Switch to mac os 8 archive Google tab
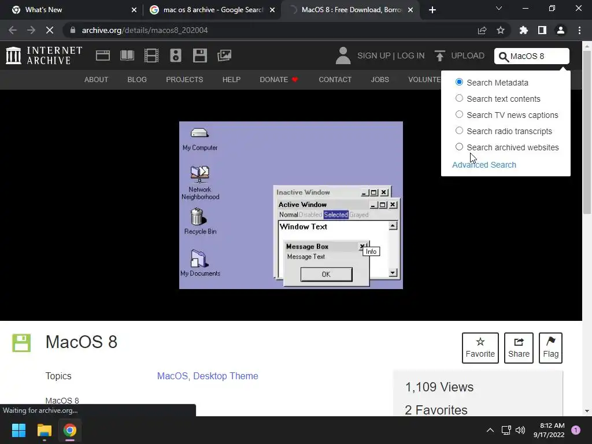 [212, 10]
